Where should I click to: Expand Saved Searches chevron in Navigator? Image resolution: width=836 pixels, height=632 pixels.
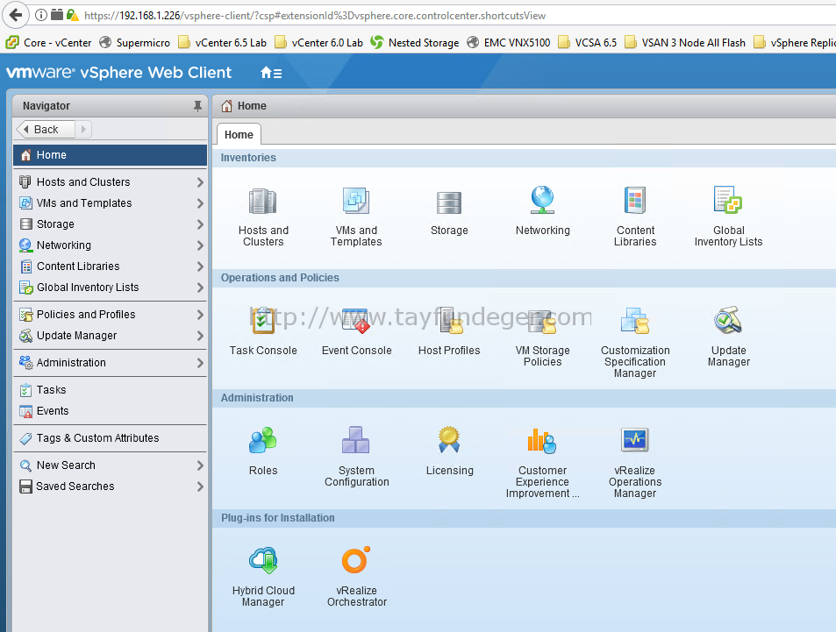[x=200, y=486]
